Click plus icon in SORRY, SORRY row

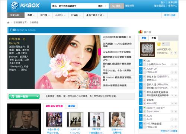(x=176, y=111)
